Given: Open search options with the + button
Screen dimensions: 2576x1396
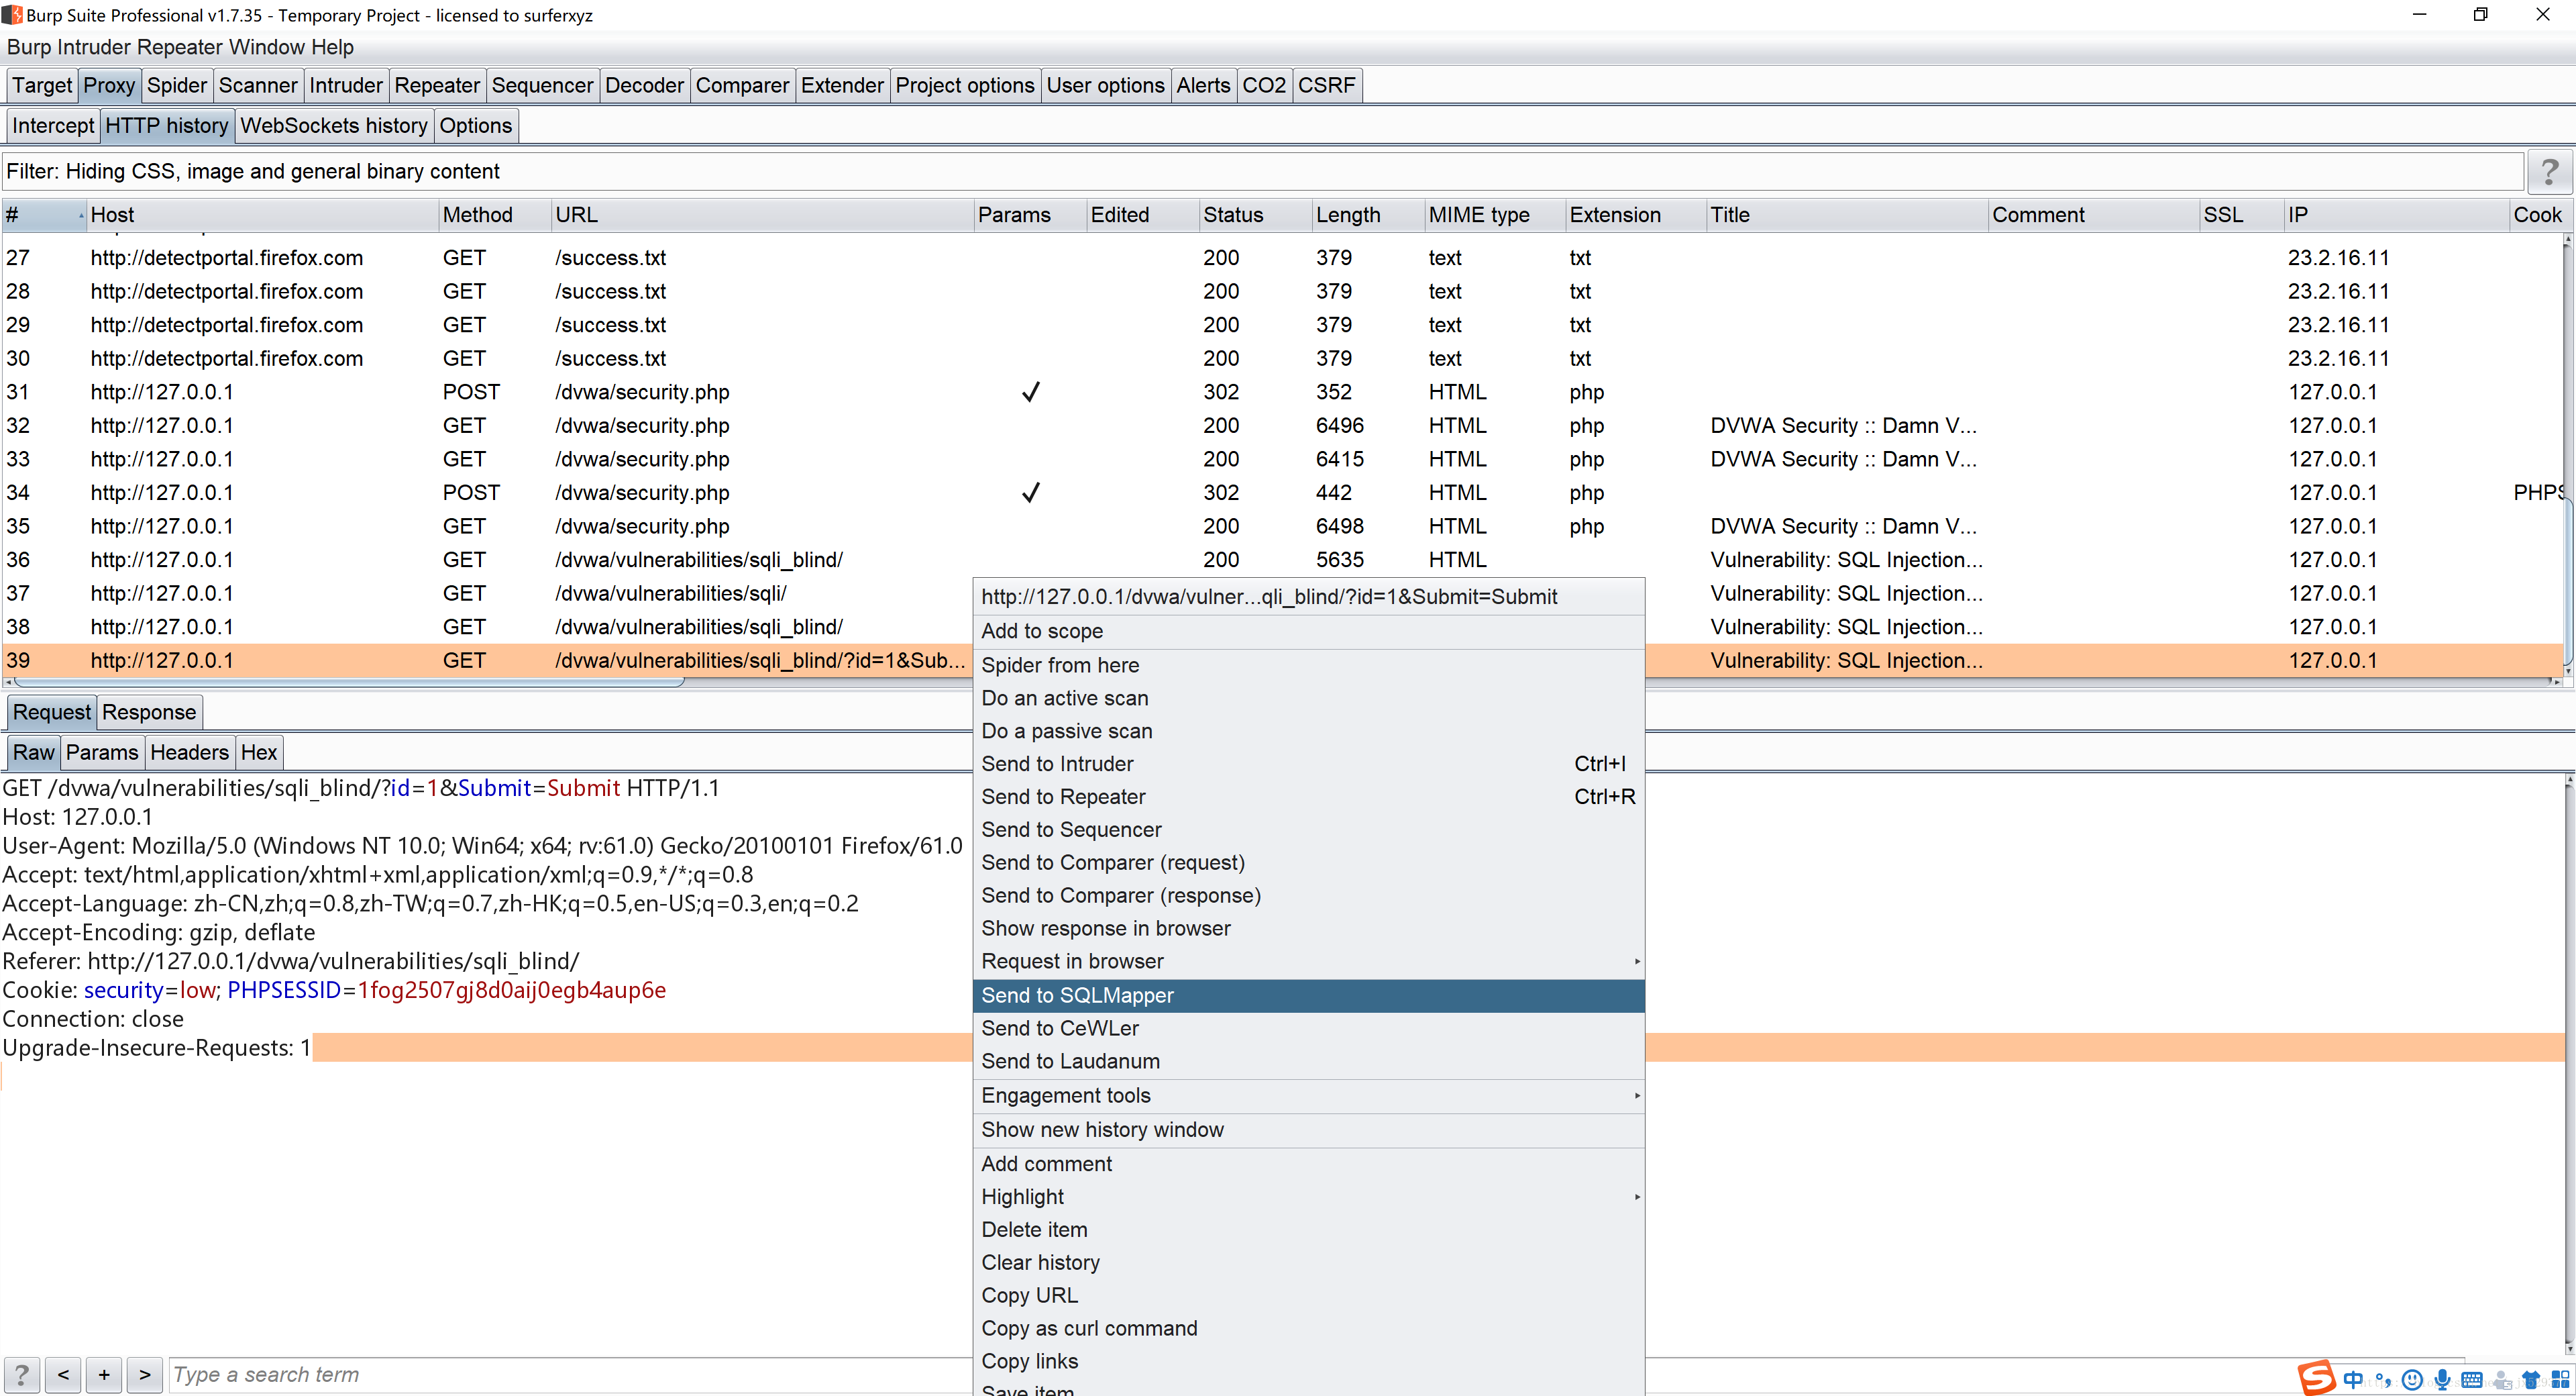Looking at the screenshot, I should pyautogui.click(x=104, y=1374).
